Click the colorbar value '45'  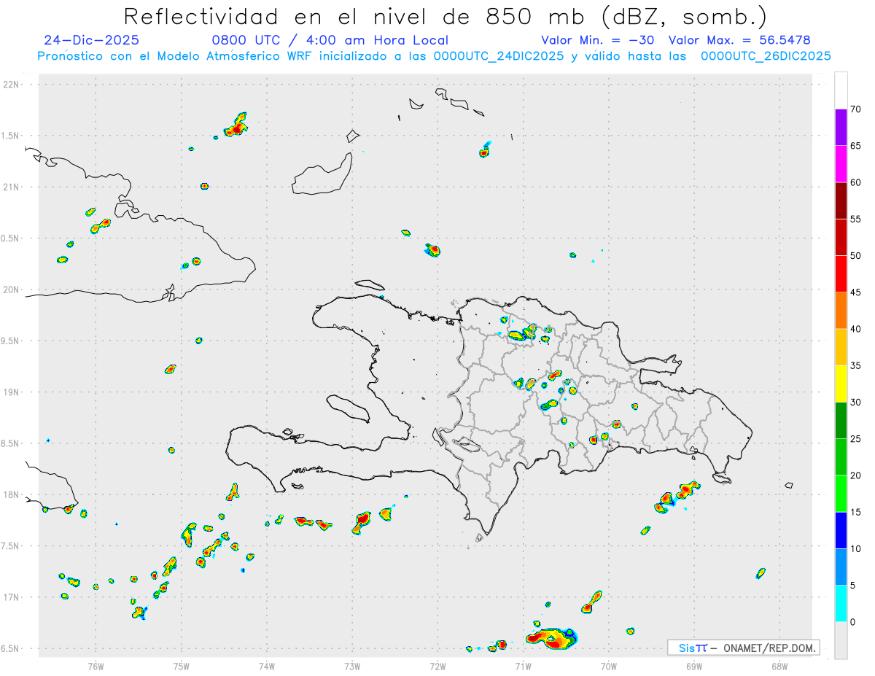[856, 292]
